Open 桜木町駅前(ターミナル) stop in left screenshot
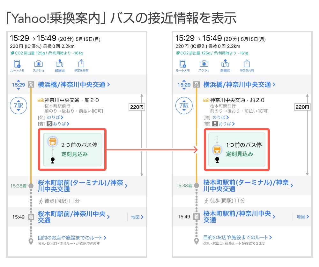Screen dimensions: 319x267 tap(82, 186)
